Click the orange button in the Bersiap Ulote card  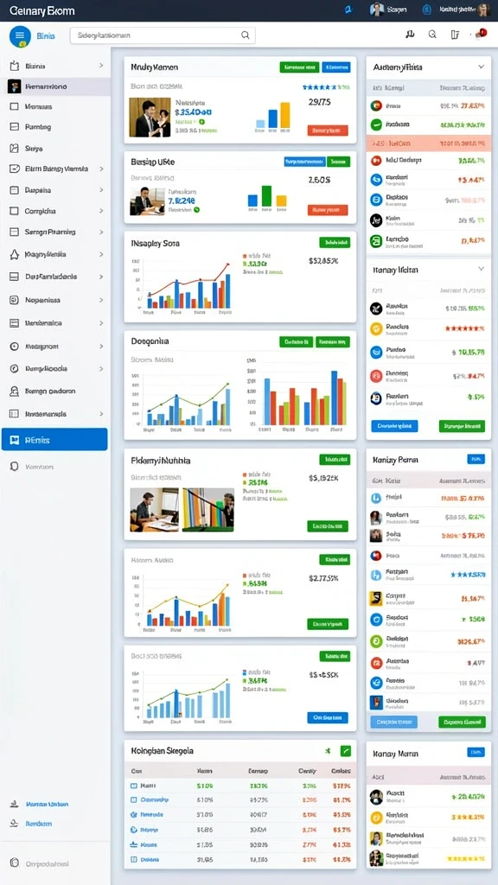point(328,210)
